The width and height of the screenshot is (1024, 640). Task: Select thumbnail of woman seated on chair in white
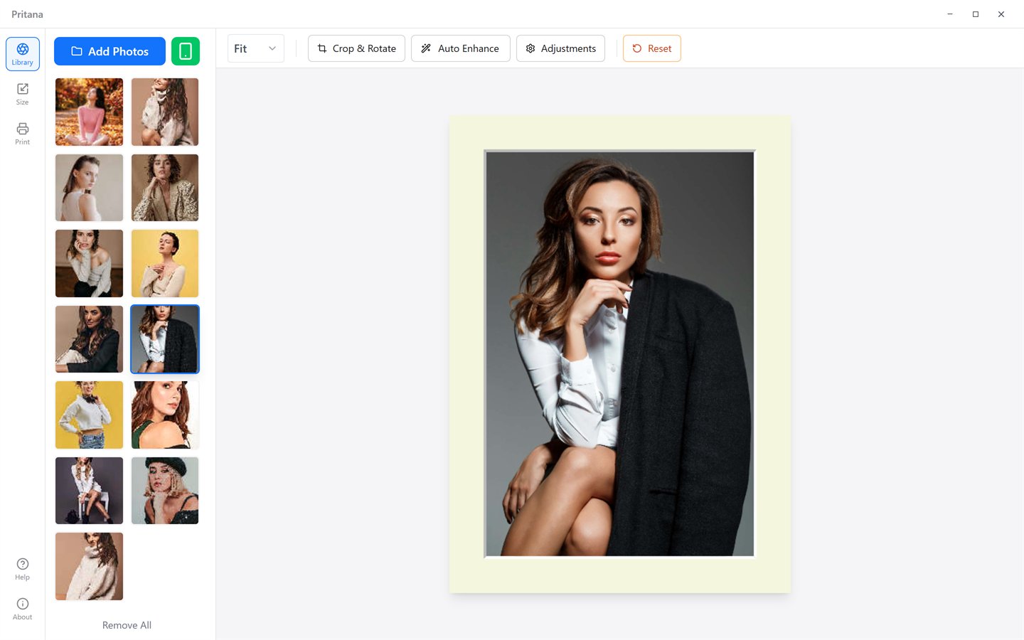point(89,491)
